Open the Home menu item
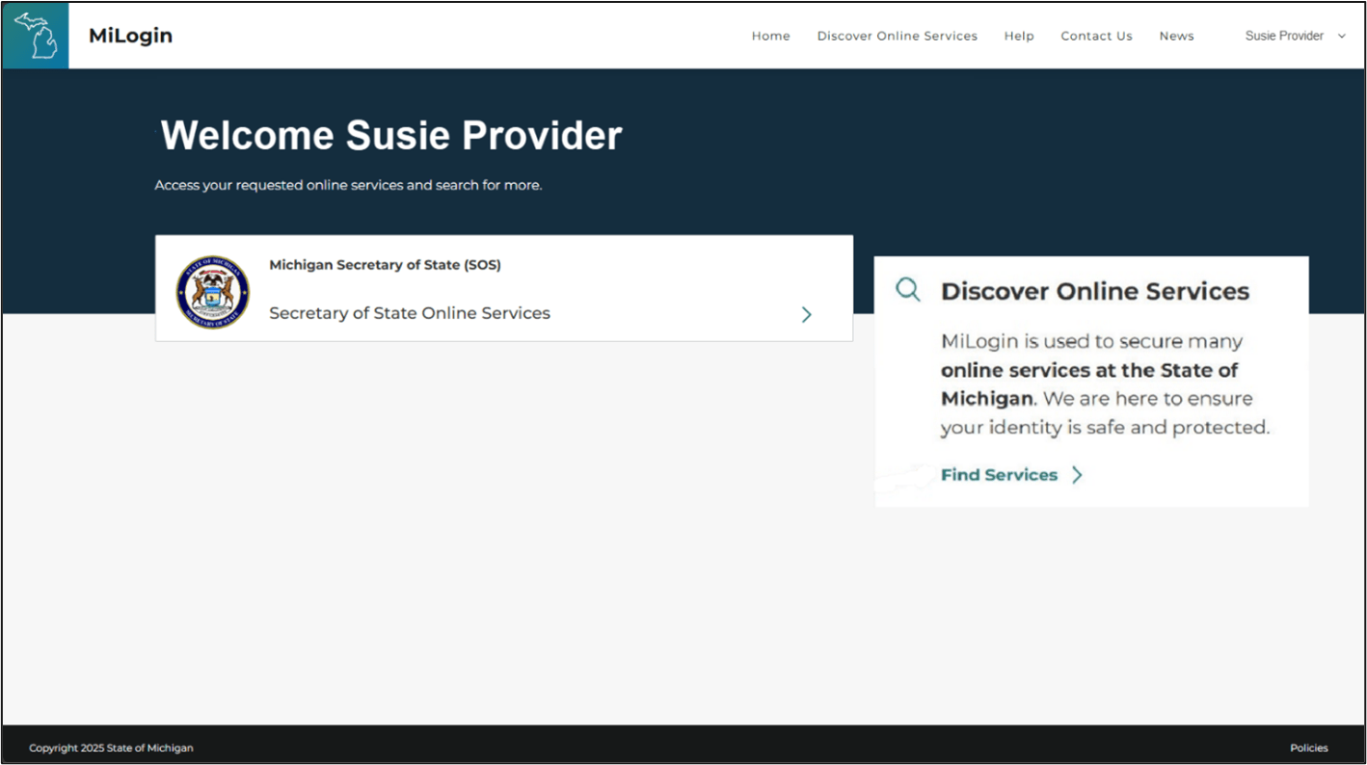The width and height of the screenshot is (1367, 765). (x=770, y=36)
